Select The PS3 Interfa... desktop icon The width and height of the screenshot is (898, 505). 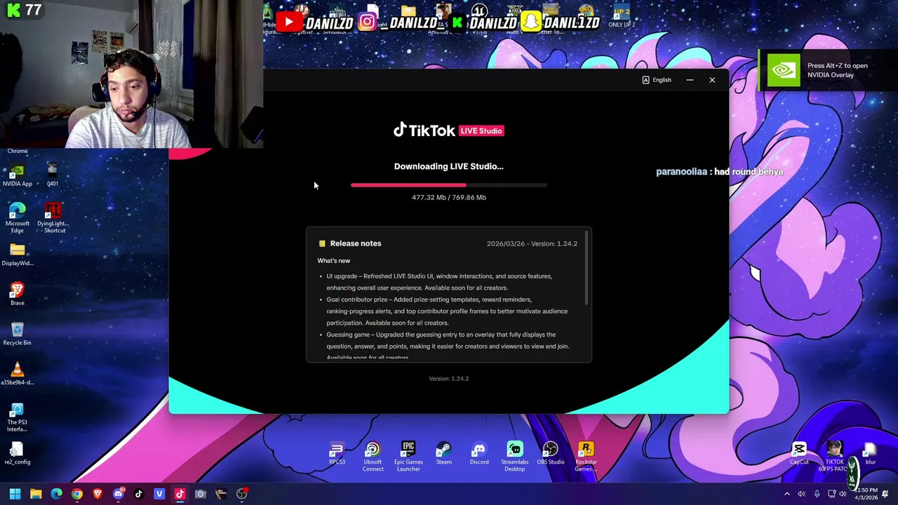click(18, 417)
